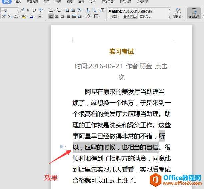Click the heading 实习考试
This screenshot has height=189, width=204.
pyautogui.click(x=122, y=52)
